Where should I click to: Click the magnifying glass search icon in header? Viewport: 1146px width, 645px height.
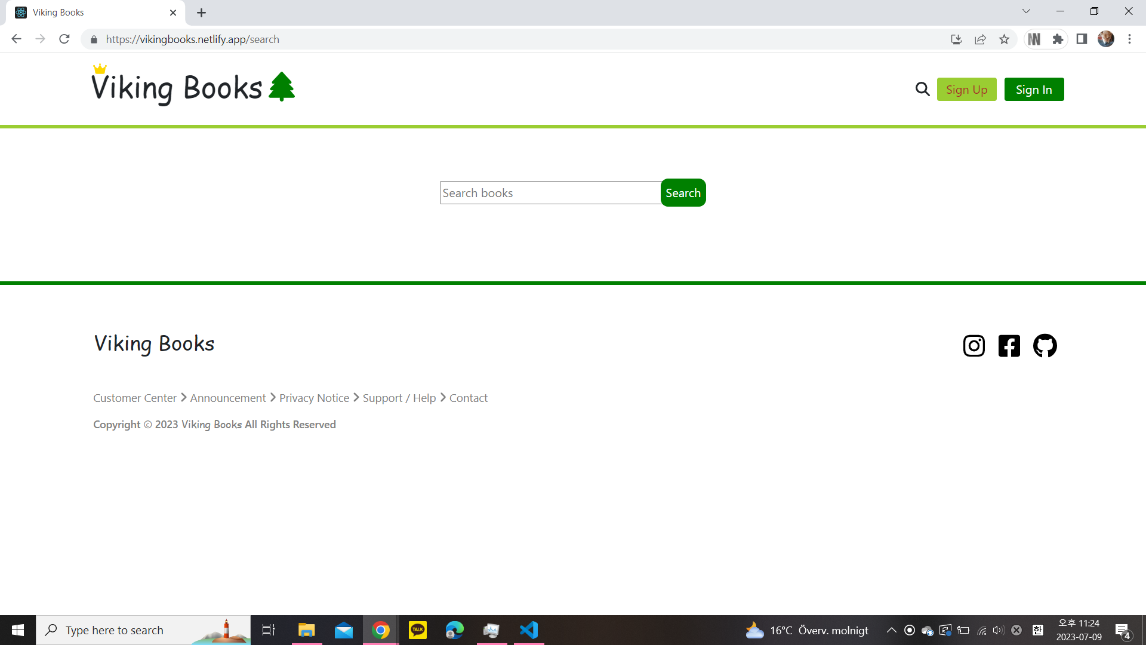(x=922, y=90)
